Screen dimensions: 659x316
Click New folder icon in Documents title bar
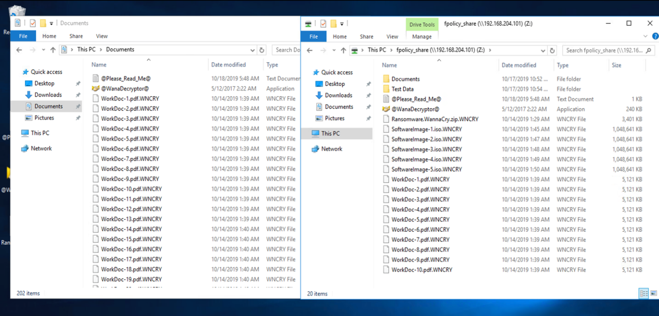[x=43, y=23]
